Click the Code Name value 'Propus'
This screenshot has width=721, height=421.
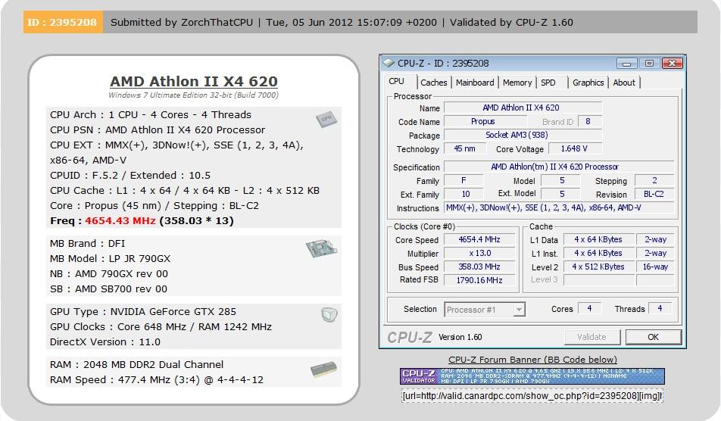coord(485,121)
